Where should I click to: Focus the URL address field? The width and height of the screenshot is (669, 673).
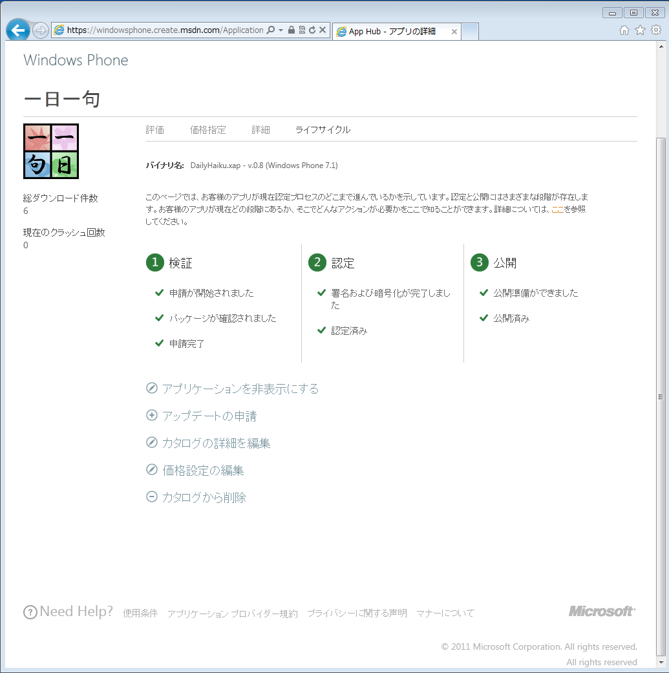click(165, 30)
